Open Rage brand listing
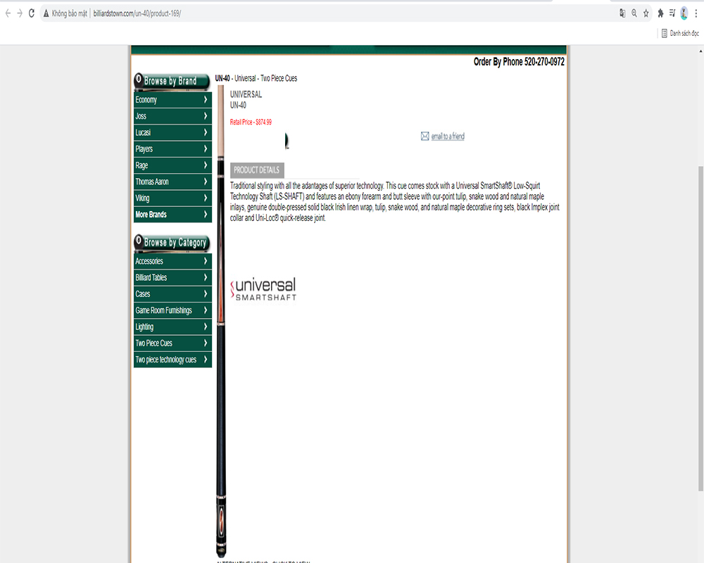 172,165
